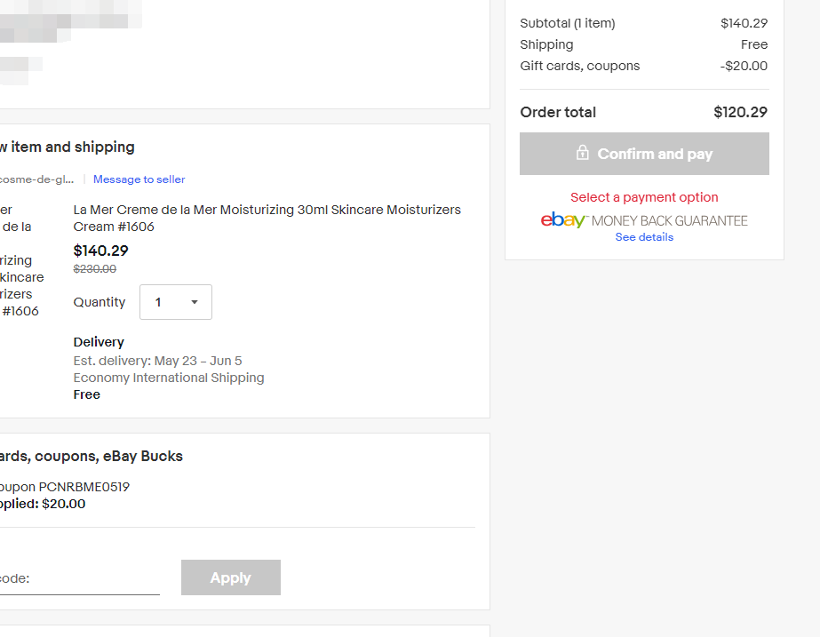Click the Confirm and pay button
Screen dimensions: 820x637
point(644,154)
